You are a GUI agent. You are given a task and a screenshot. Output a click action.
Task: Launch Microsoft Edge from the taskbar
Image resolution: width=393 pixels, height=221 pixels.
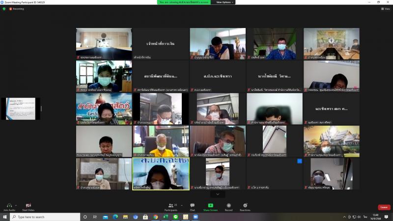pos(115,217)
